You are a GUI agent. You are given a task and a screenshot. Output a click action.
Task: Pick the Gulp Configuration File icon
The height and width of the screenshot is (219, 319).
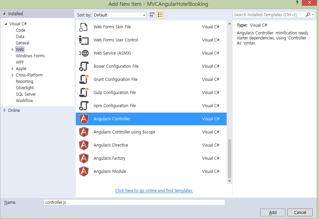[x=84, y=93]
